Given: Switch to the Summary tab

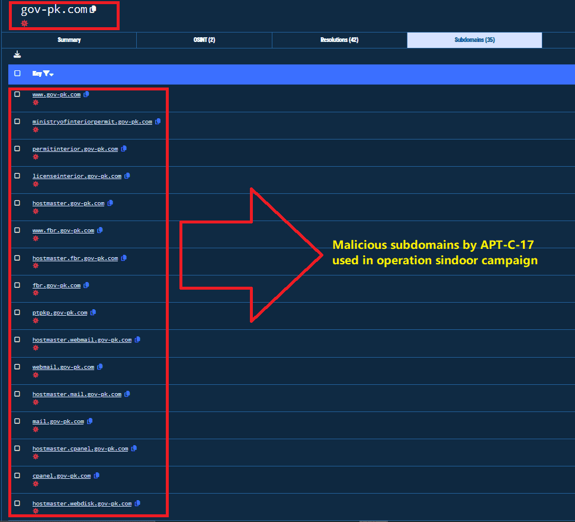Looking at the screenshot, I should point(69,40).
